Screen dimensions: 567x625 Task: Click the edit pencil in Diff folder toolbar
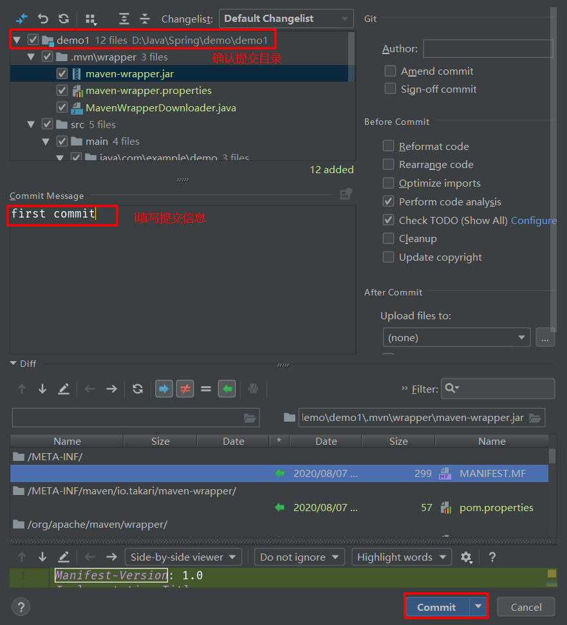click(x=64, y=389)
